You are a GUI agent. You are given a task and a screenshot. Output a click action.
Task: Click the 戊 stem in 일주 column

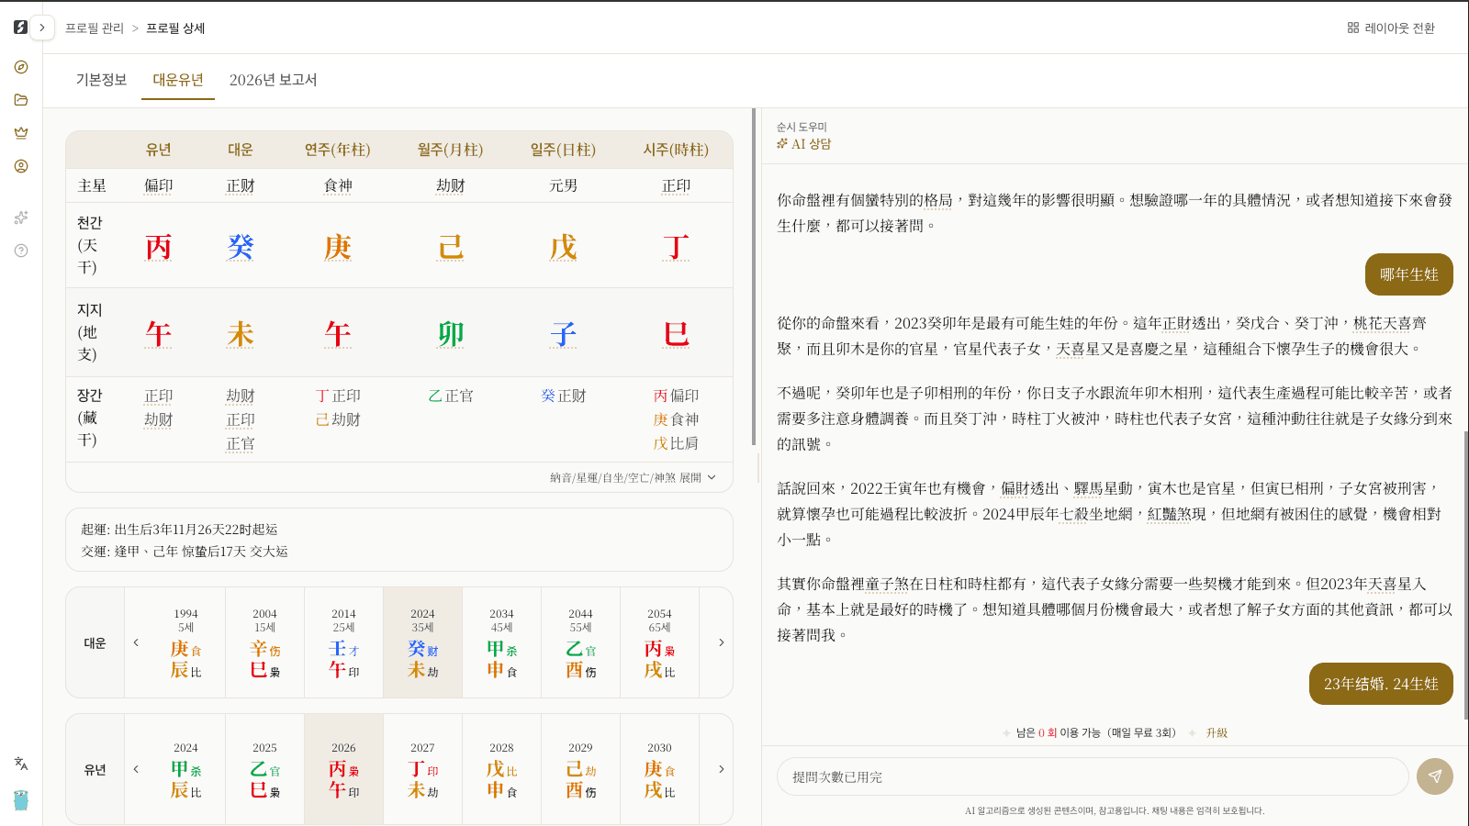[564, 247]
